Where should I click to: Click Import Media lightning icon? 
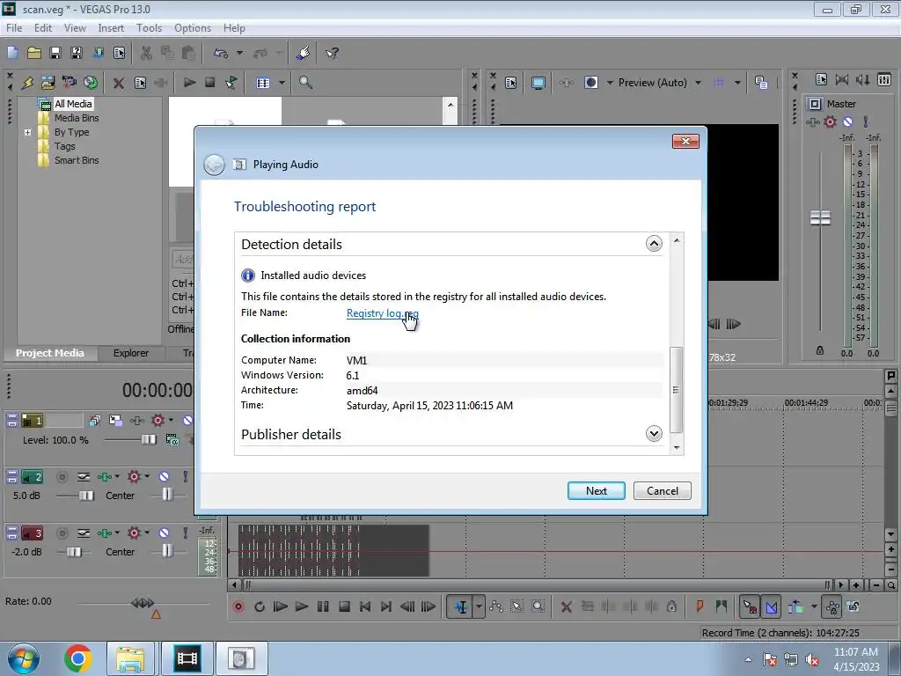27,83
